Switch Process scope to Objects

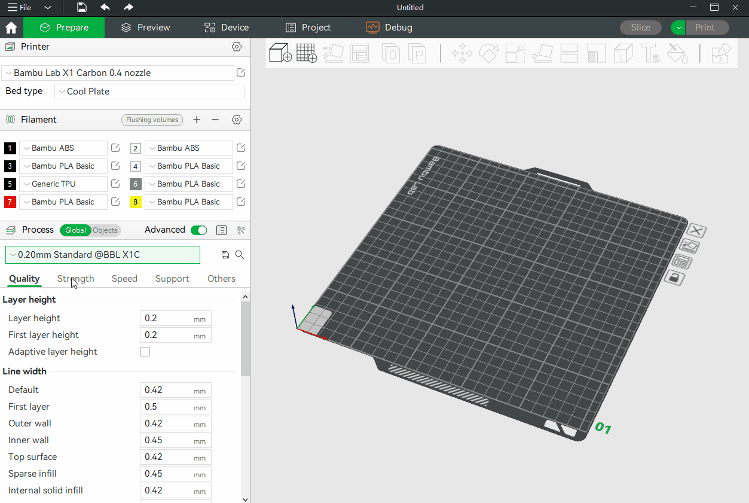click(105, 230)
